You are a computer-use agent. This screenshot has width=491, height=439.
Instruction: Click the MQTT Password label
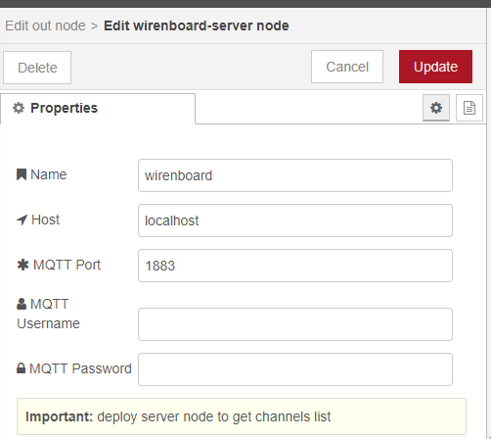coord(74,368)
